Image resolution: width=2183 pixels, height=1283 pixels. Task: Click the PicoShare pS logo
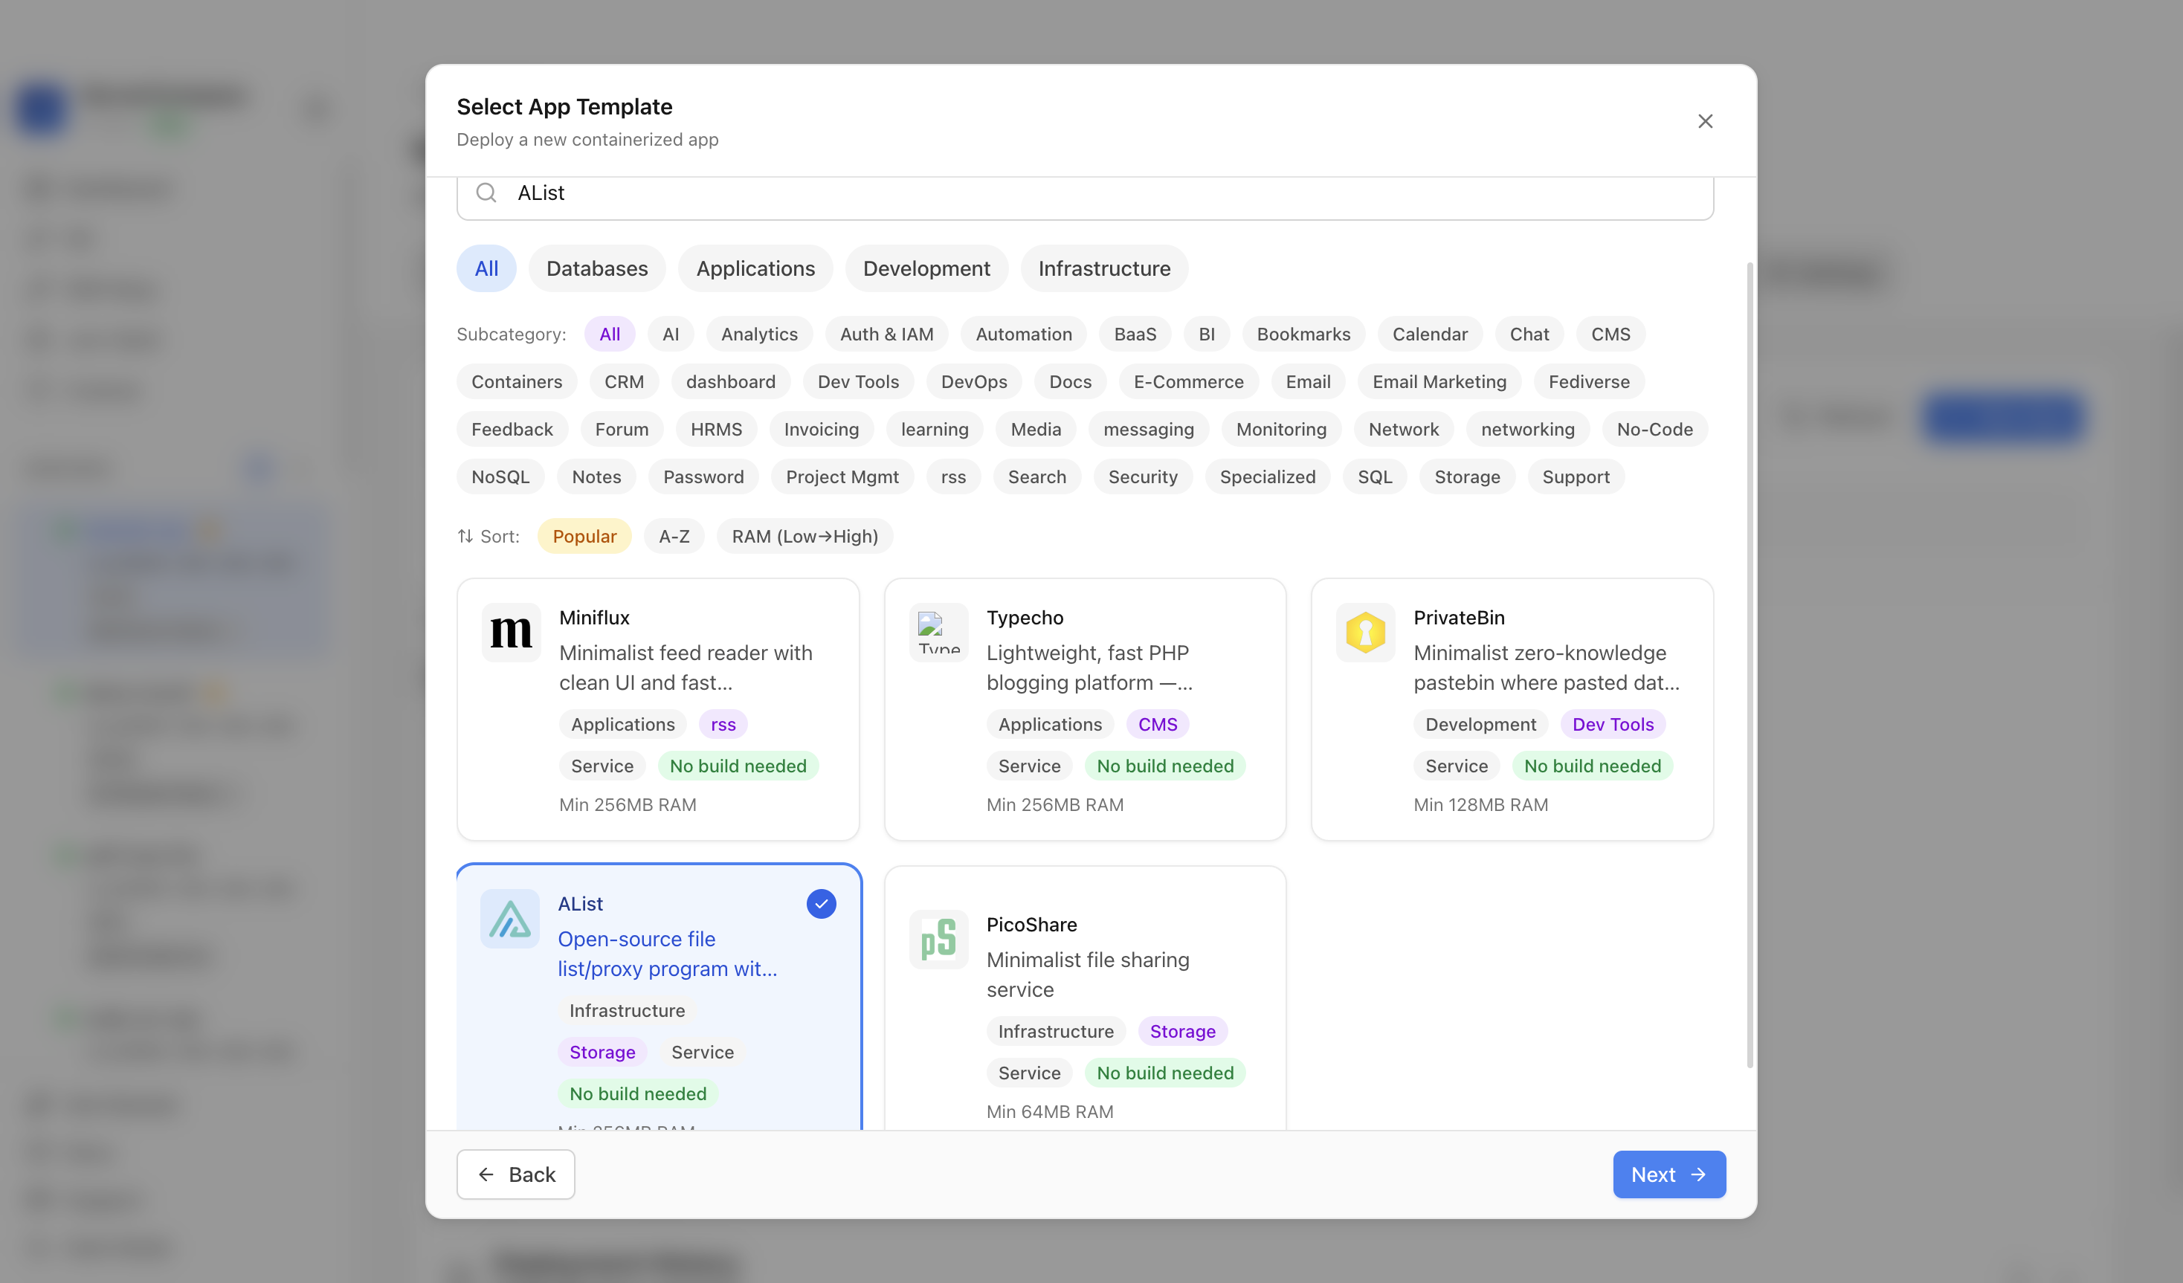(938, 940)
